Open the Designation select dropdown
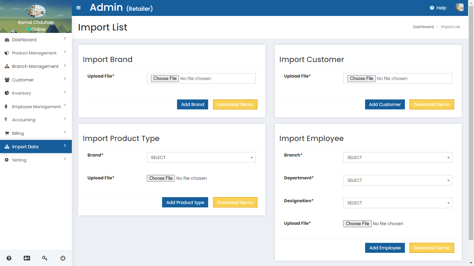 [x=398, y=203]
